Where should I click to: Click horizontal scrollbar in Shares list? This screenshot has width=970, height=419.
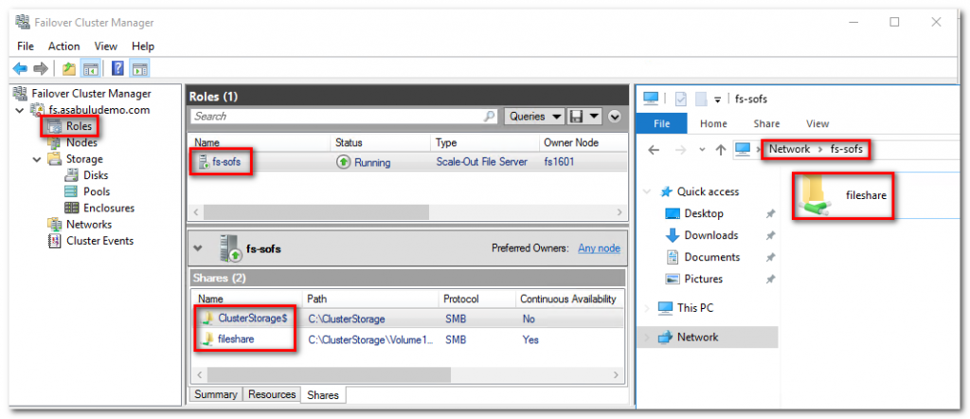coord(329,375)
